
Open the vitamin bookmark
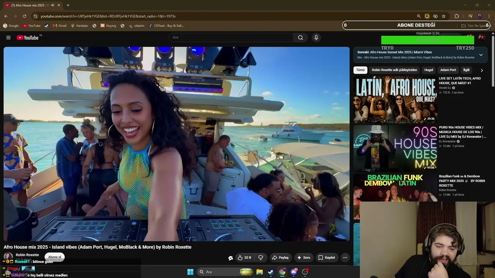[137, 26]
